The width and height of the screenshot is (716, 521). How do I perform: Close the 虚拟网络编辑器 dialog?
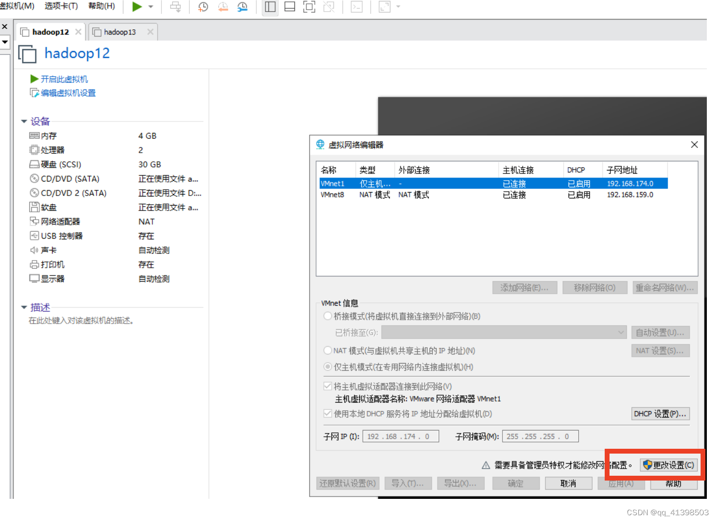click(x=694, y=144)
